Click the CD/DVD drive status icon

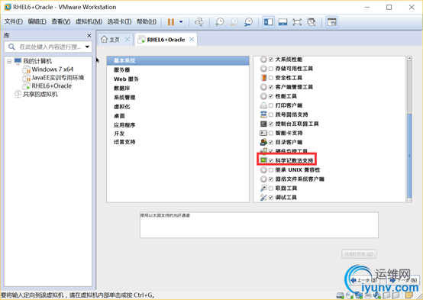[349, 295]
